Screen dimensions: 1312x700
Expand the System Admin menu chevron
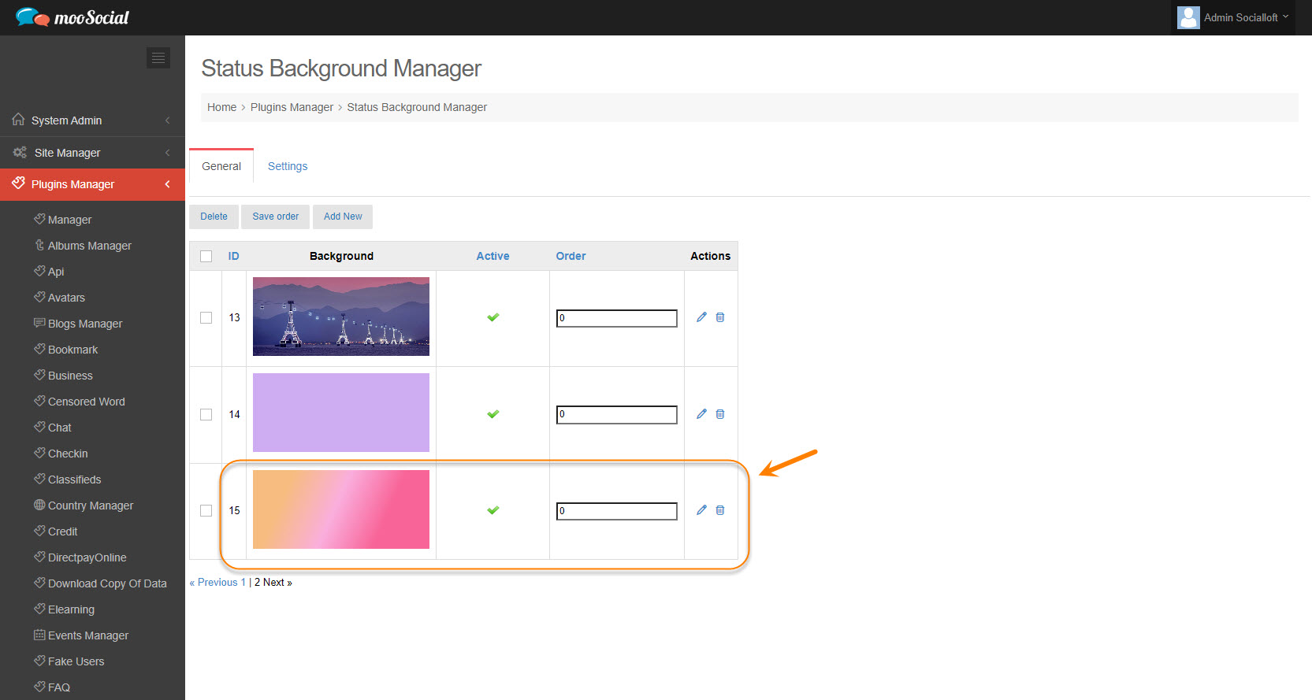tap(167, 120)
